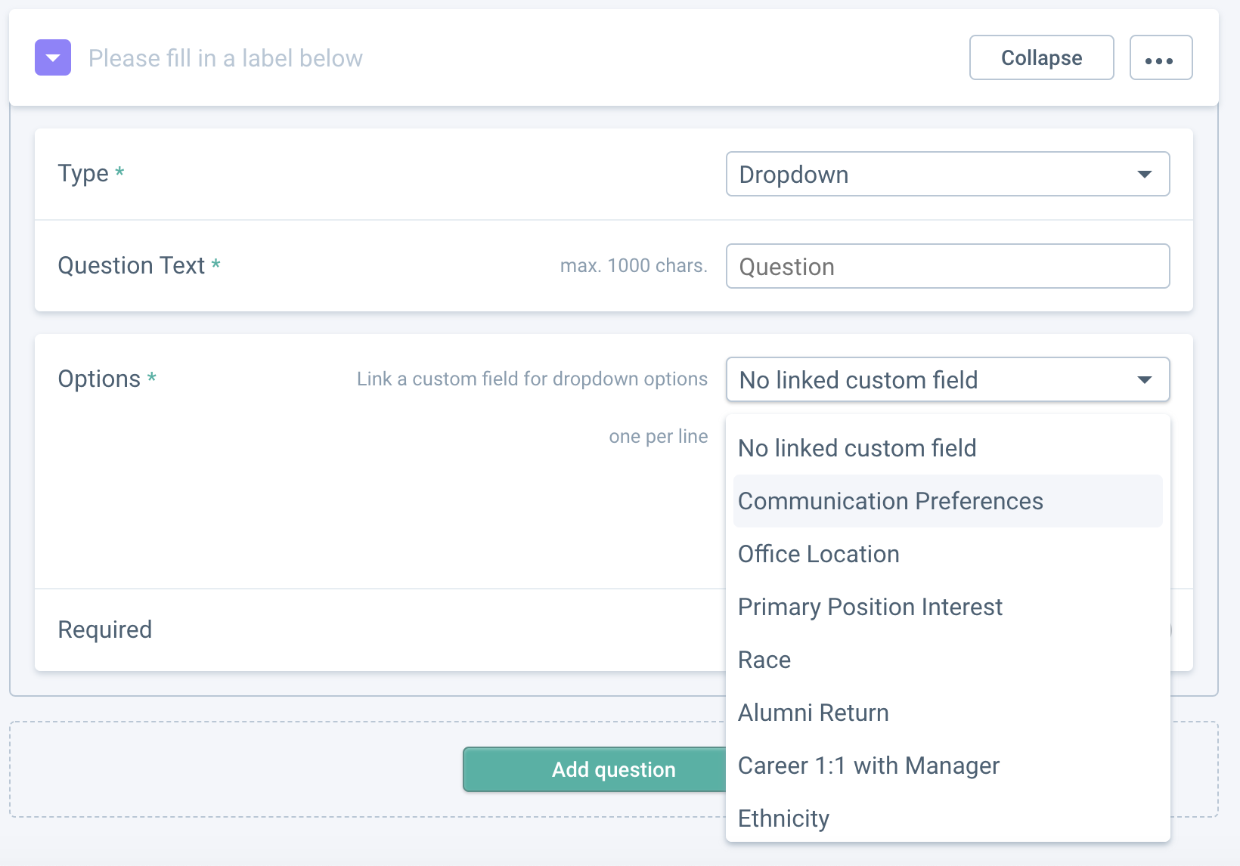Viewport: 1240px width, 866px height.
Task: Choose Alumni Return custom field
Action: pos(947,713)
